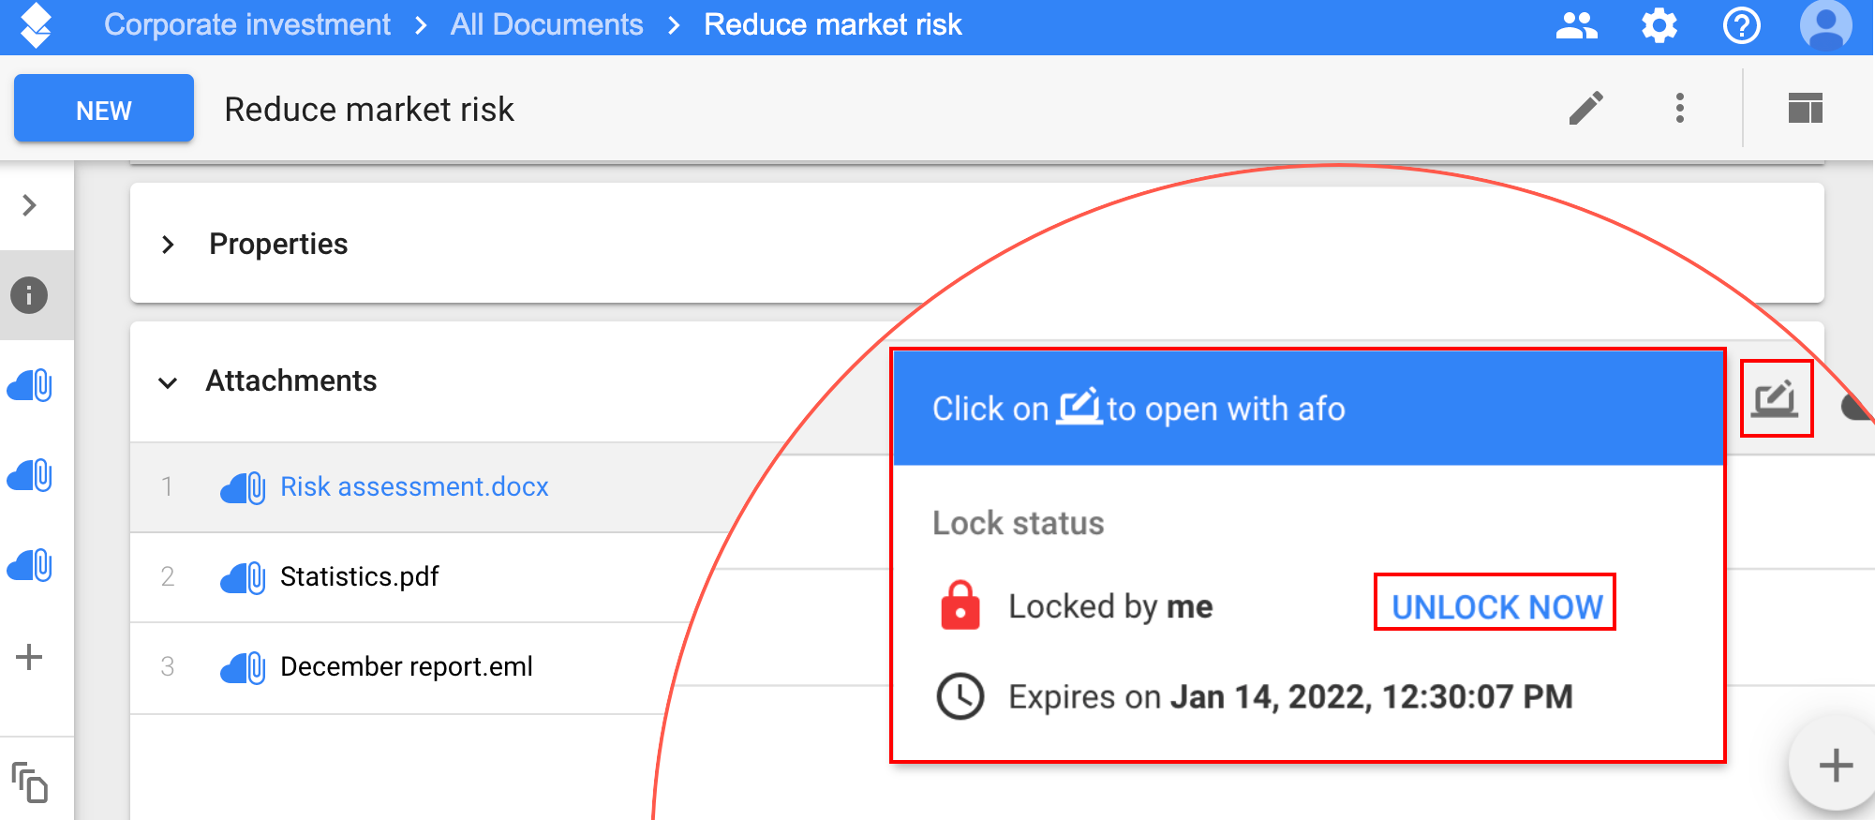Image resolution: width=1875 pixels, height=820 pixels.
Task: Click the Reduce market risk document title
Action: click(369, 109)
